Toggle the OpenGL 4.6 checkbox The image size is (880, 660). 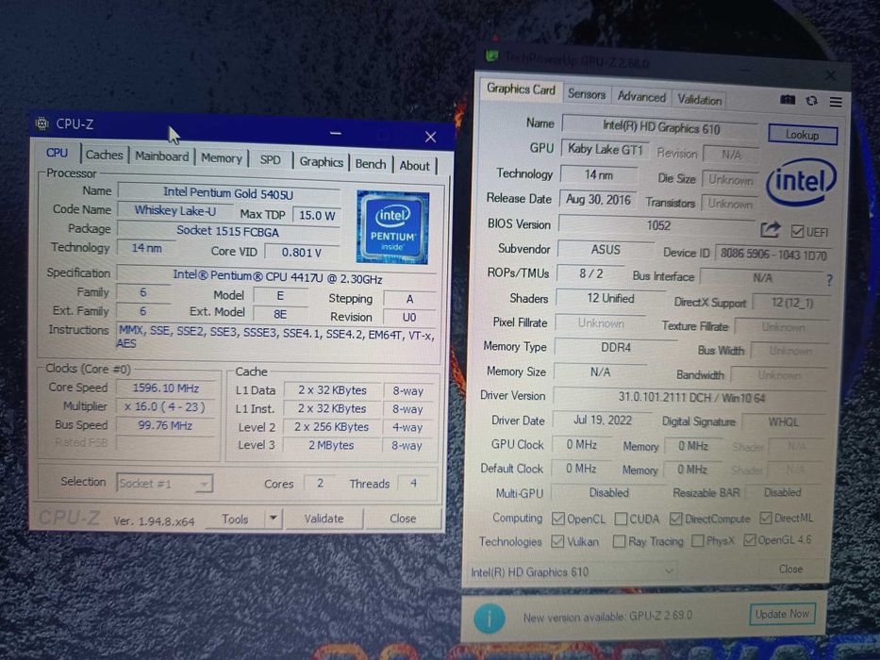point(749,540)
